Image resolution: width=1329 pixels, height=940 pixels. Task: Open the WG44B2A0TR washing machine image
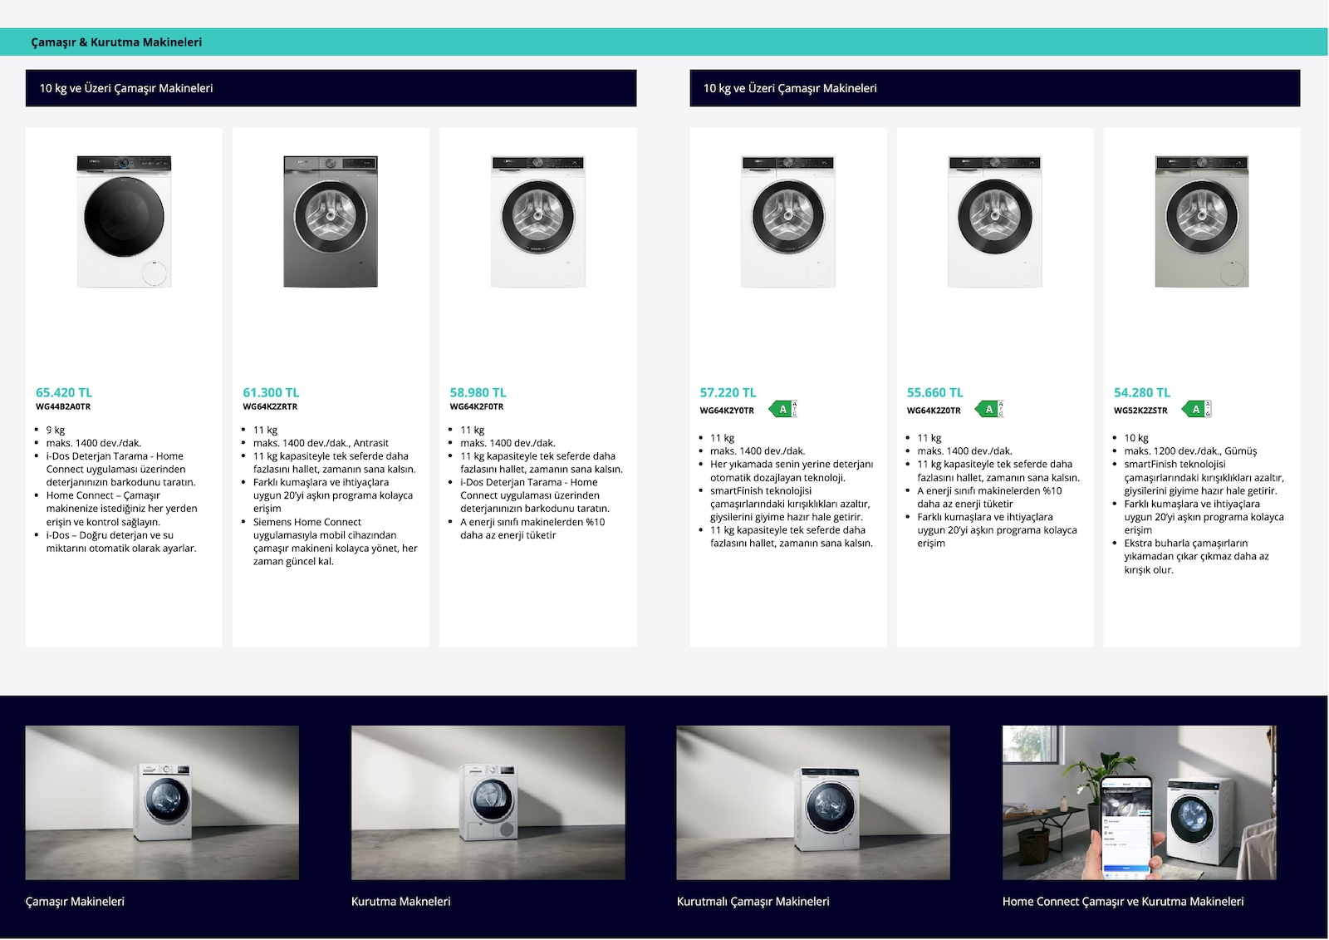(124, 221)
